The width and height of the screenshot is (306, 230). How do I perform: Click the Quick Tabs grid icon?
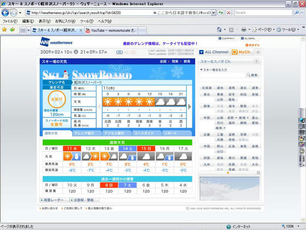(x=23, y=30)
